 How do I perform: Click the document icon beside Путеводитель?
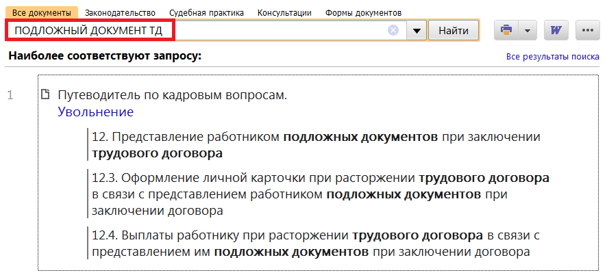pos(46,95)
